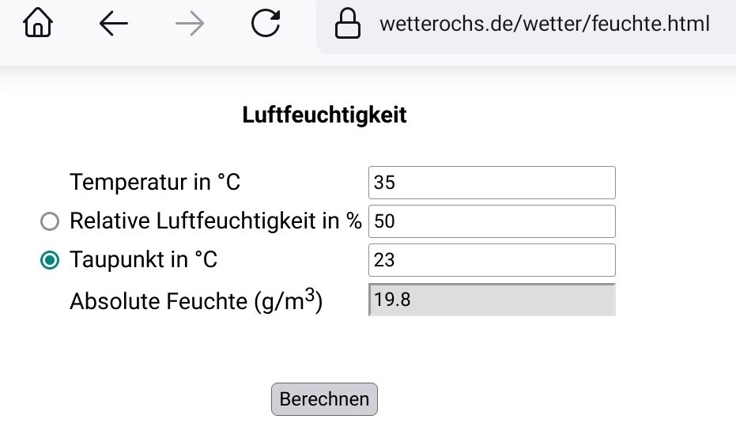The width and height of the screenshot is (736, 434).
Task: Go to the browser home page
Action: pos(38,25)
